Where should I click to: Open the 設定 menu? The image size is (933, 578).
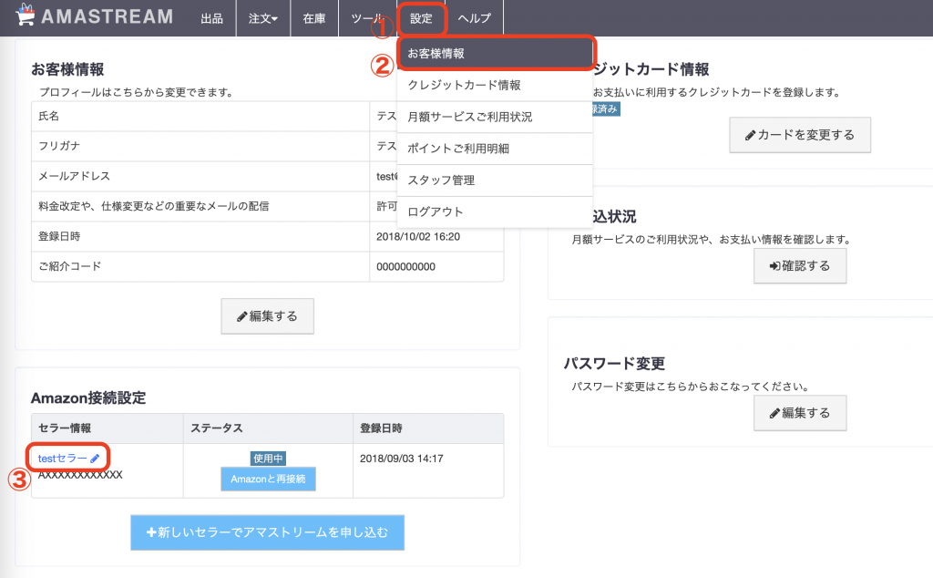421,18
